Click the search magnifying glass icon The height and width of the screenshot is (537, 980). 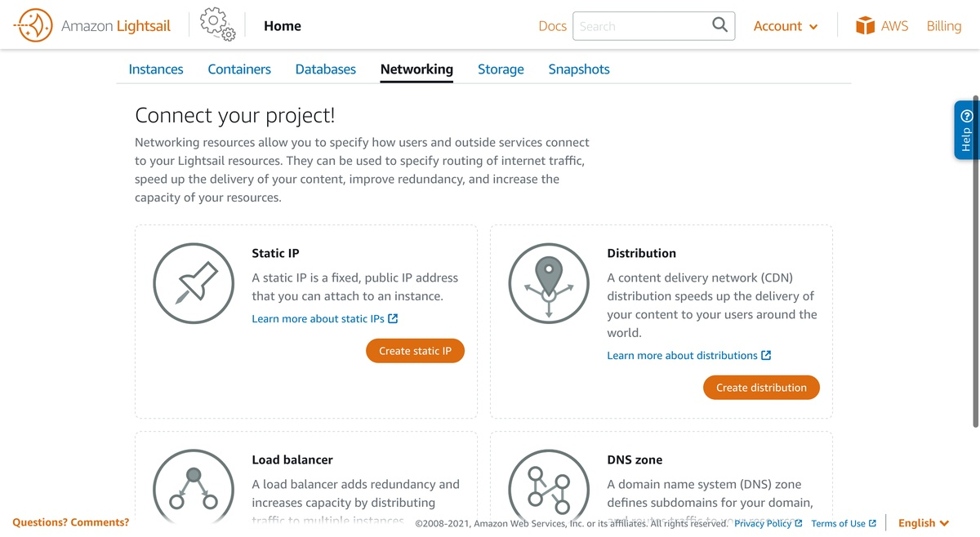(x=719, y=25)
